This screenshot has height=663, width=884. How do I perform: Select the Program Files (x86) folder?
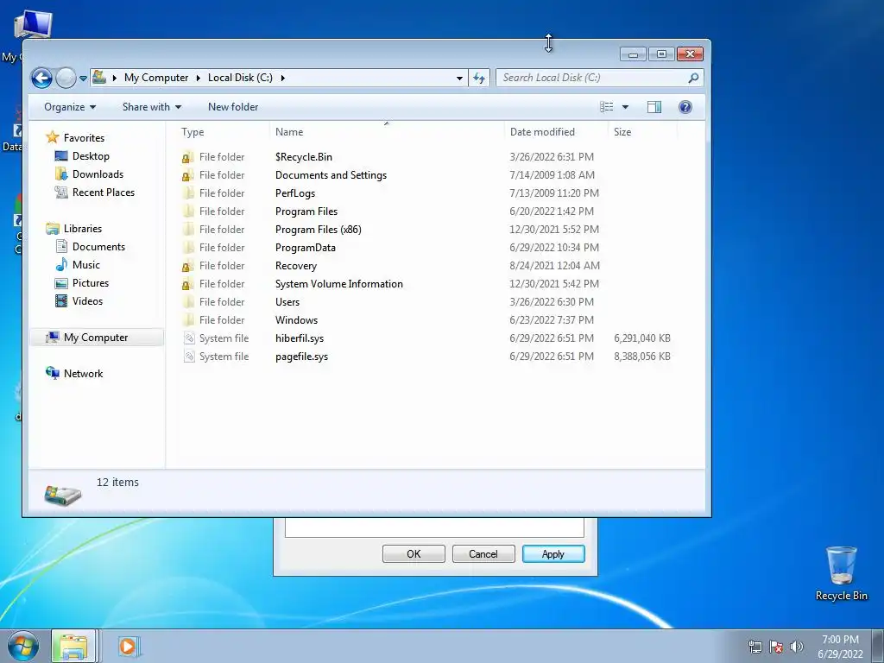point(318,229)
